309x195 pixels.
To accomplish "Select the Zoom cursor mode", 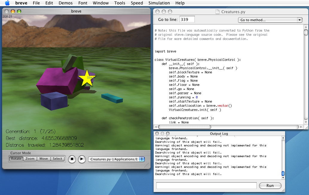I will coord(30,159).
